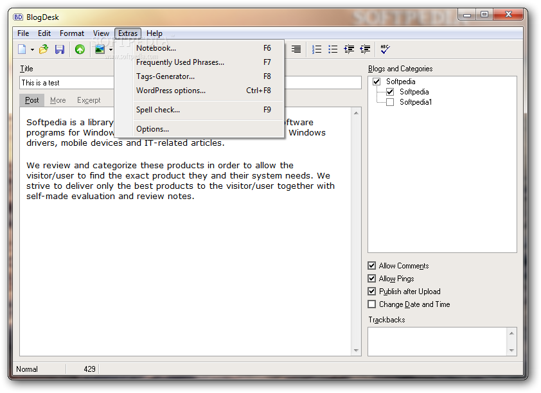Screen dimensions: 541x393
Task: Click the 429 character count in status bar
Action: (x=89, y=369)
